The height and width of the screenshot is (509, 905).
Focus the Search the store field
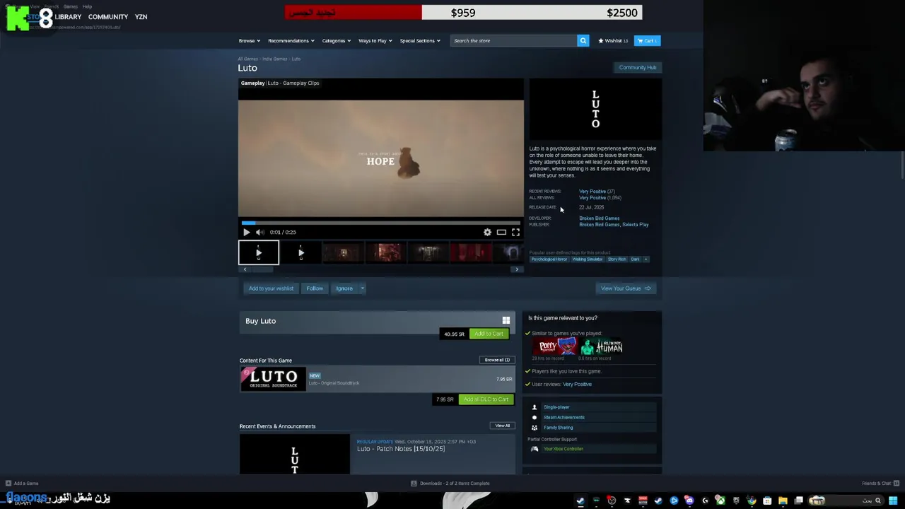click(x=514, y=40)
